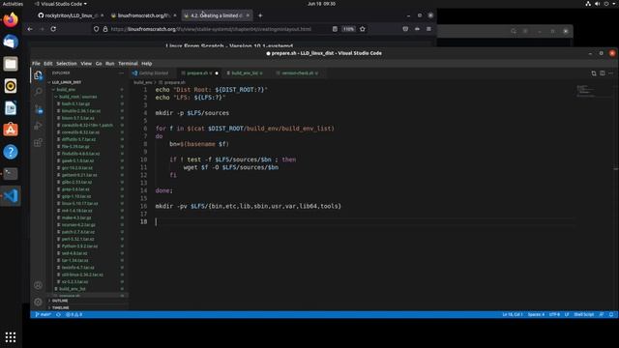The width and height of the screenshot is (619, 348).
Task: Open the Help menu
Action: tap(147, 64)
